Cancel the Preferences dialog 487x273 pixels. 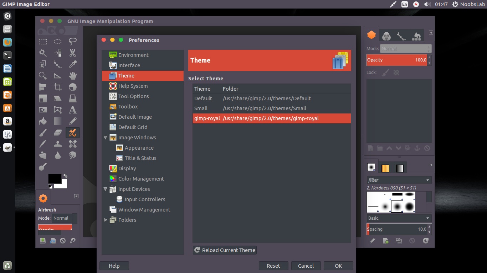(306, 266)
